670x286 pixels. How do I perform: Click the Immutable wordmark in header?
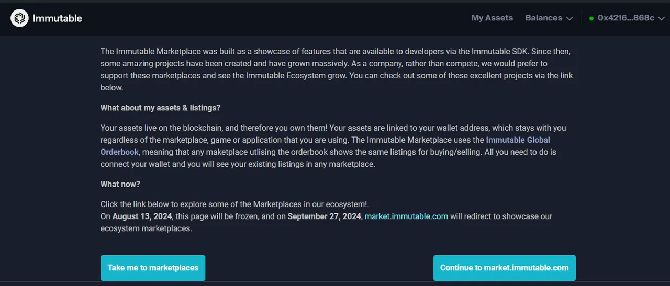[x=57, y=18]
